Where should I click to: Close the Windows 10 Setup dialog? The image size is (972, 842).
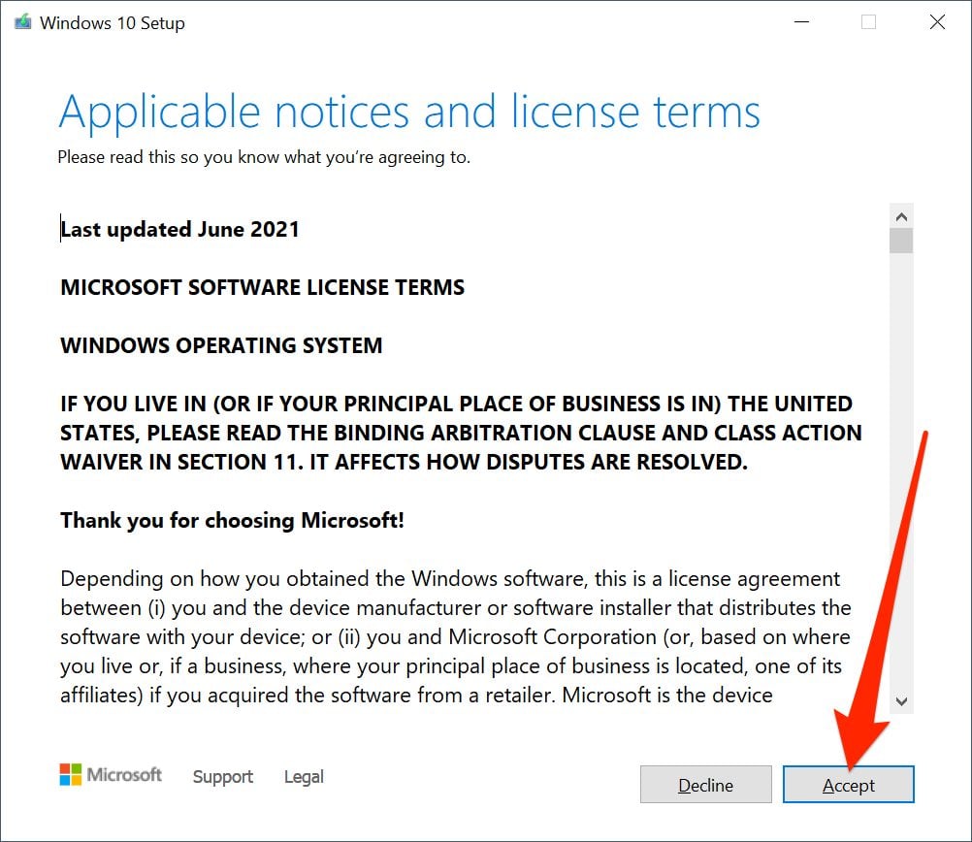point(937,23)
